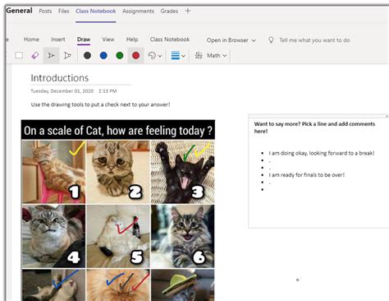Click cat photo number 5
389x301 pixels.
118,236
